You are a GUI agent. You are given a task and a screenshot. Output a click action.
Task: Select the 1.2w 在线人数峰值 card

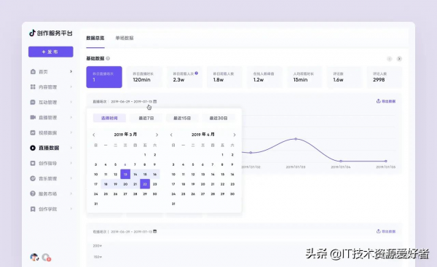pos(265,77)
